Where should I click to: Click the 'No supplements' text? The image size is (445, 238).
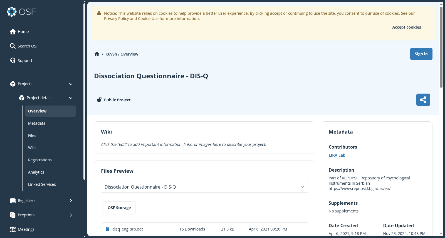click(343, 211)
